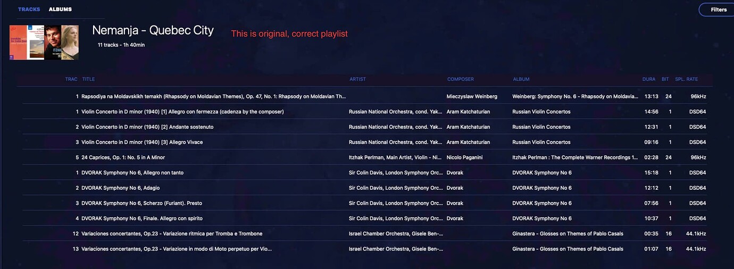The image size is (734, 269).
Task: Sort by the Album column header
Action: pos(521,79)
